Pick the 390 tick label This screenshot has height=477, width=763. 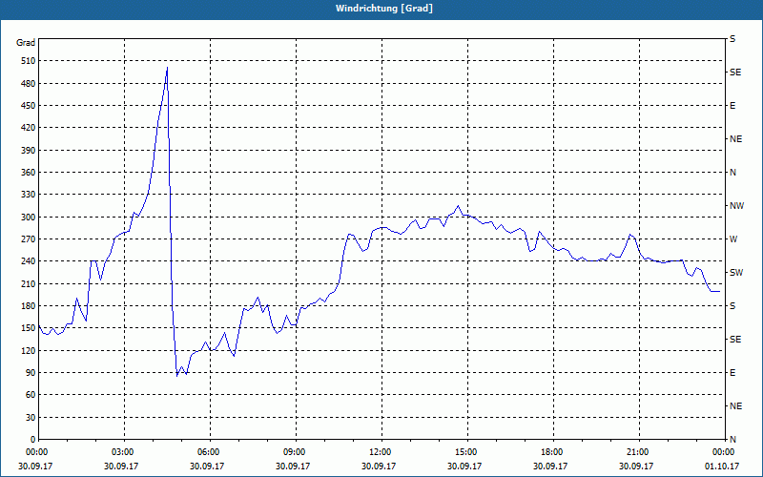tap(28, 151)
